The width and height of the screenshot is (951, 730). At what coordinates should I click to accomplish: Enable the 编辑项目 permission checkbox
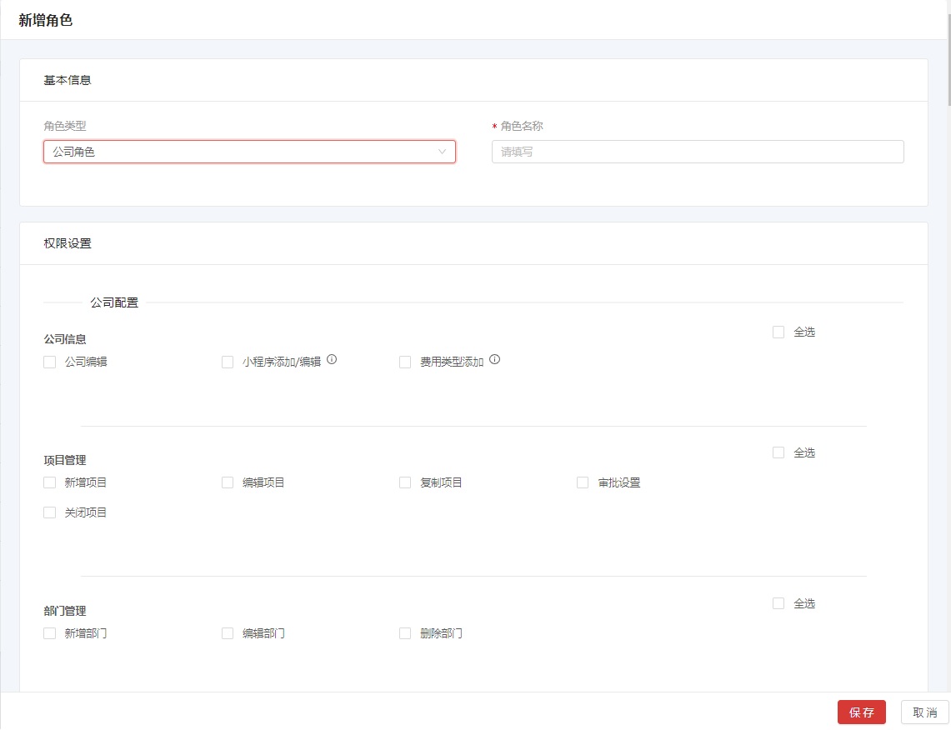tap(228, 482)
